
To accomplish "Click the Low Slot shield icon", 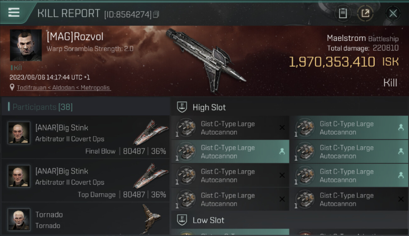I will (182, 220).
